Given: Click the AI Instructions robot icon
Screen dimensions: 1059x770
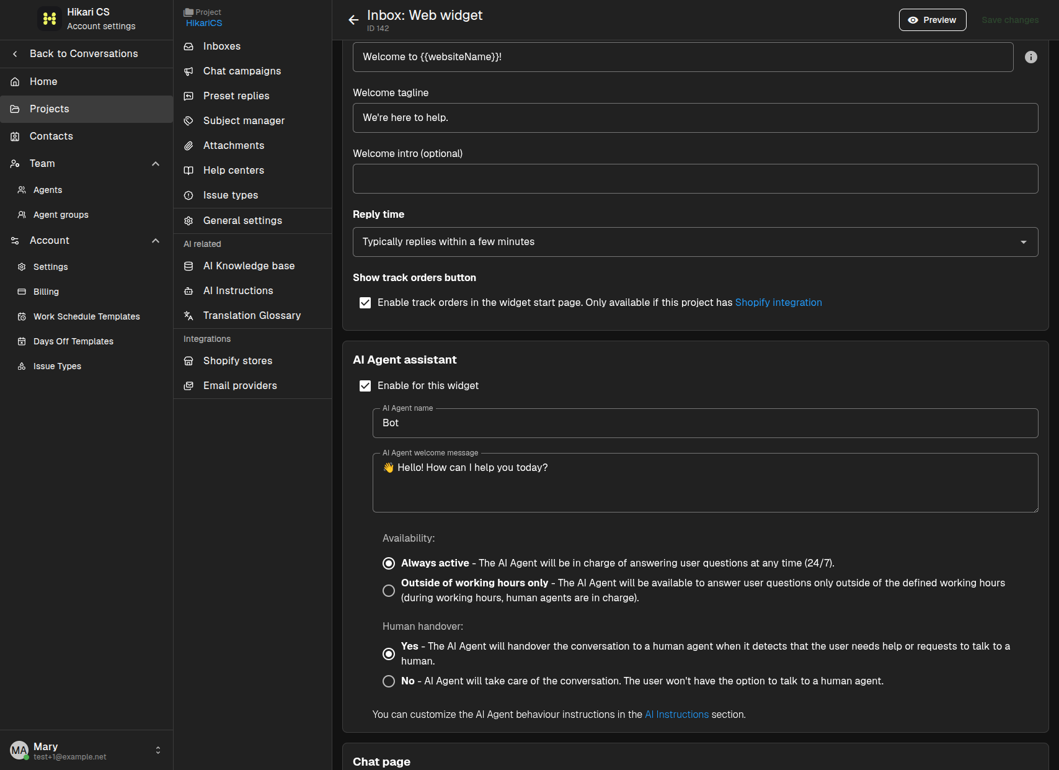Looking at the screenshot, I should point(188,291).
